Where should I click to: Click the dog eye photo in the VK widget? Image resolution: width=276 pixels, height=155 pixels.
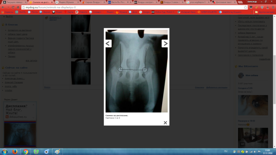tap(253, 105)
